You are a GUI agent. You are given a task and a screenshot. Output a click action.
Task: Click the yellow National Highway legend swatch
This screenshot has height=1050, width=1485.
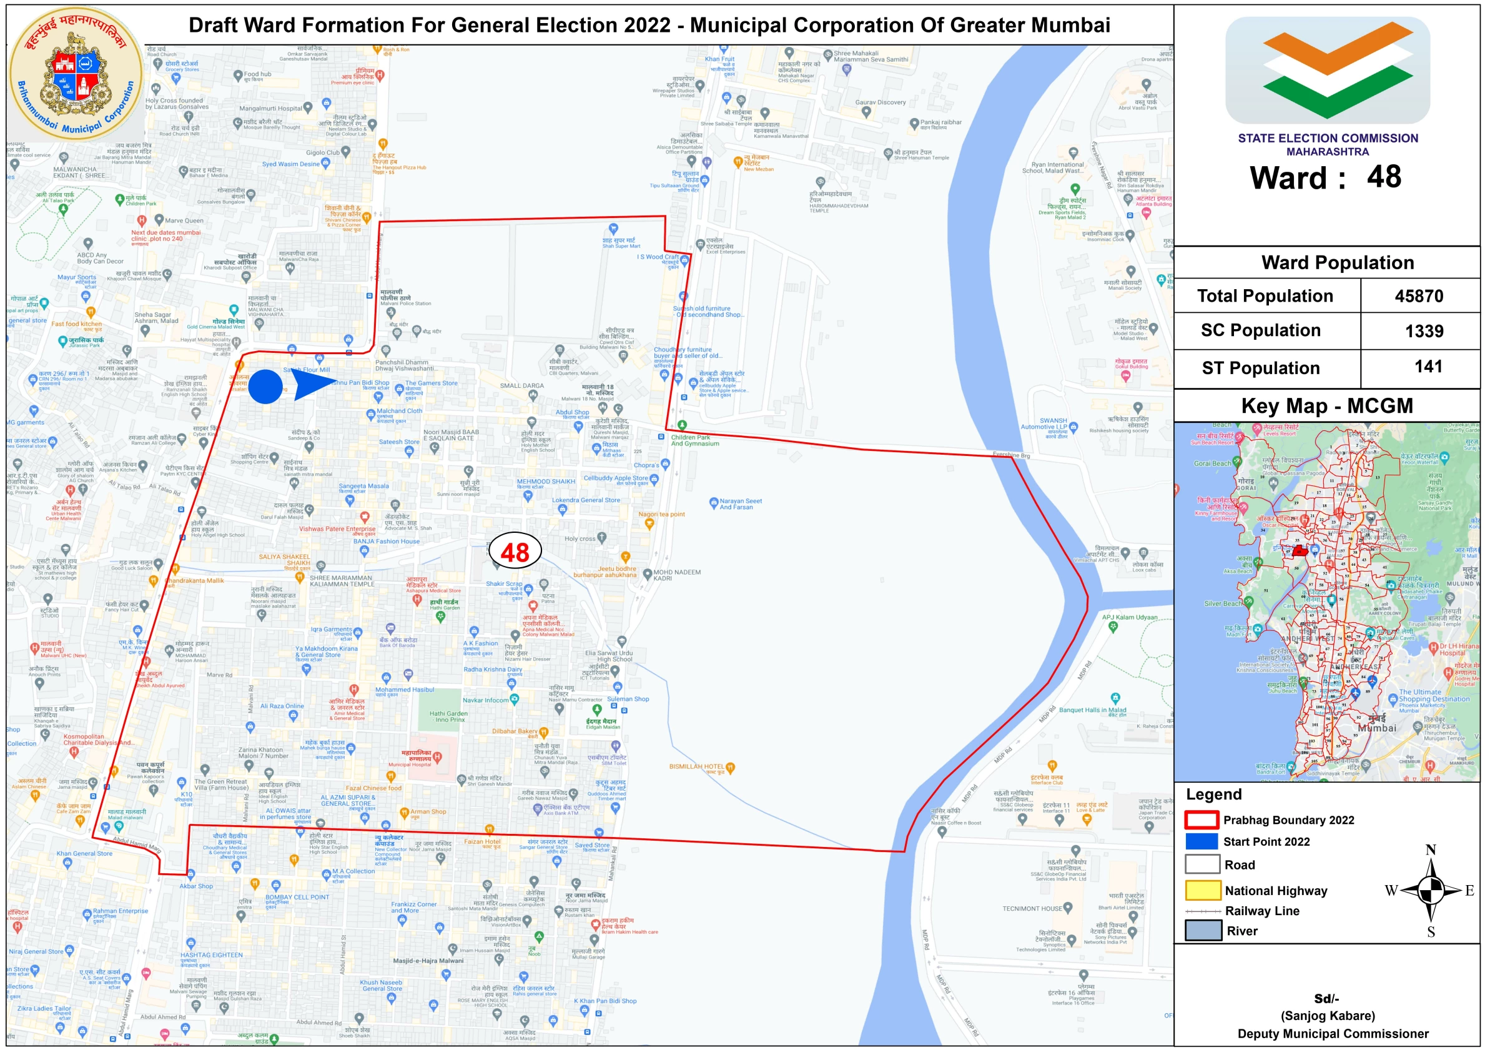[x=1202, y=890]
